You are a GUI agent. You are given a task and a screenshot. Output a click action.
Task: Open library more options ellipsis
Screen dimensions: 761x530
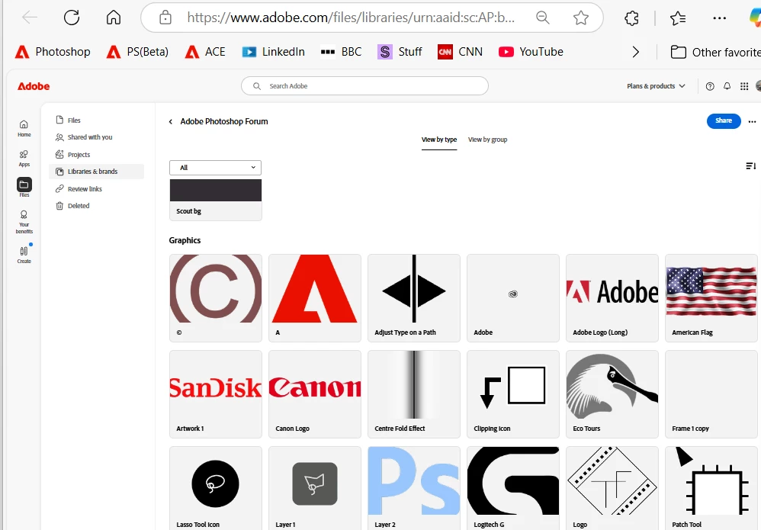[x=752, y=121]
